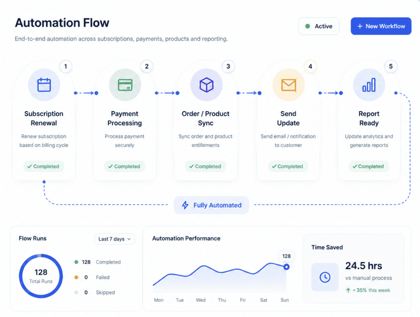Click the Send Update envelope icon
420x317 pixels.
[x=289, y=85]
